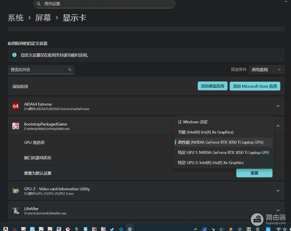Open Steam from the taskbar
Viewport: 291px width, 231px height.
pos(112,229)
